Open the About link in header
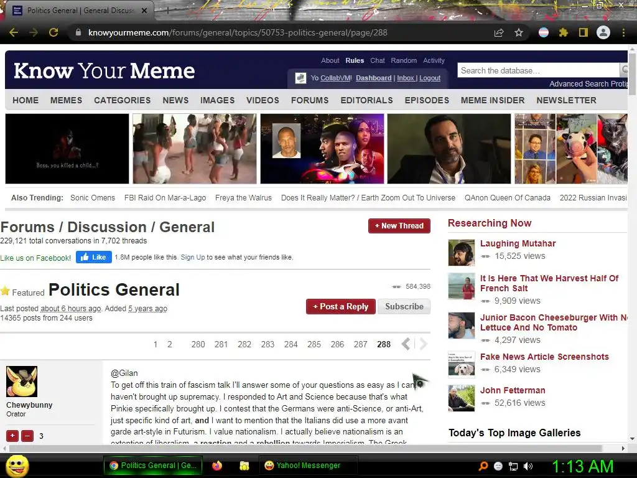Viewport: 637px width, 478px height. (330, 60)
